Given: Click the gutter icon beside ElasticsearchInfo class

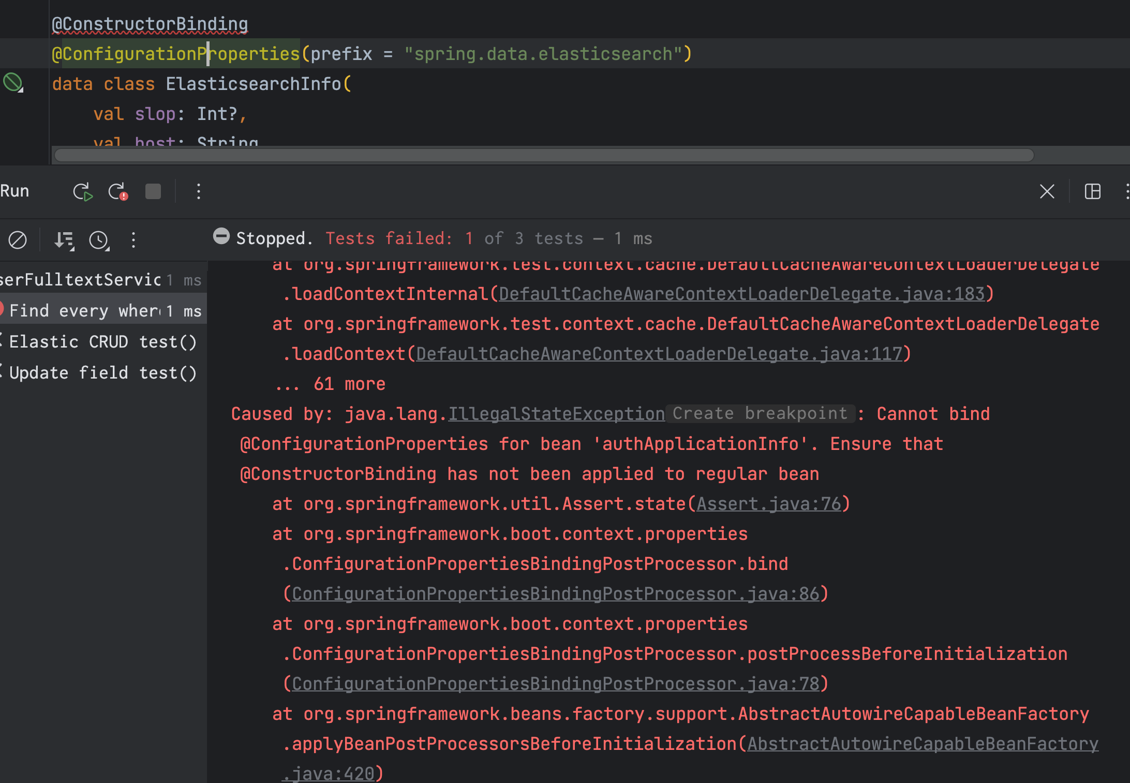Looking at the screenshot, I should pyautogui.click(x=13, y=83).
